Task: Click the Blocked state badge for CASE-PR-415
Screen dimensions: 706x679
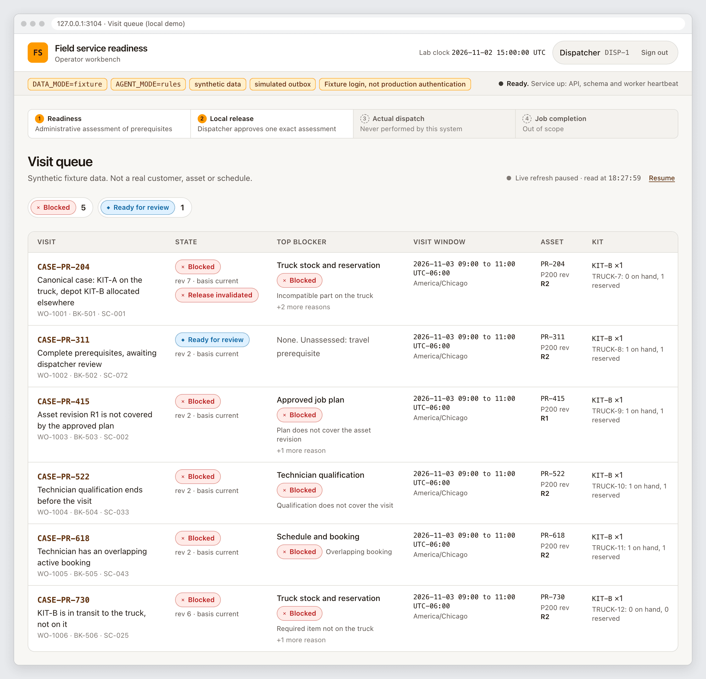Action: [x=198, y=401]
